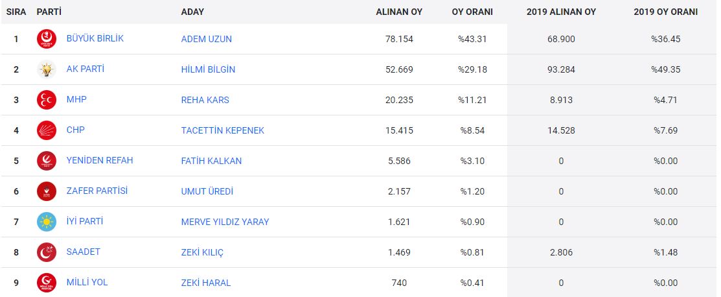The height and width of the screenshot is (297, 721).
Task: Click the CHP six arrows logo
Action: click(47, 130)
